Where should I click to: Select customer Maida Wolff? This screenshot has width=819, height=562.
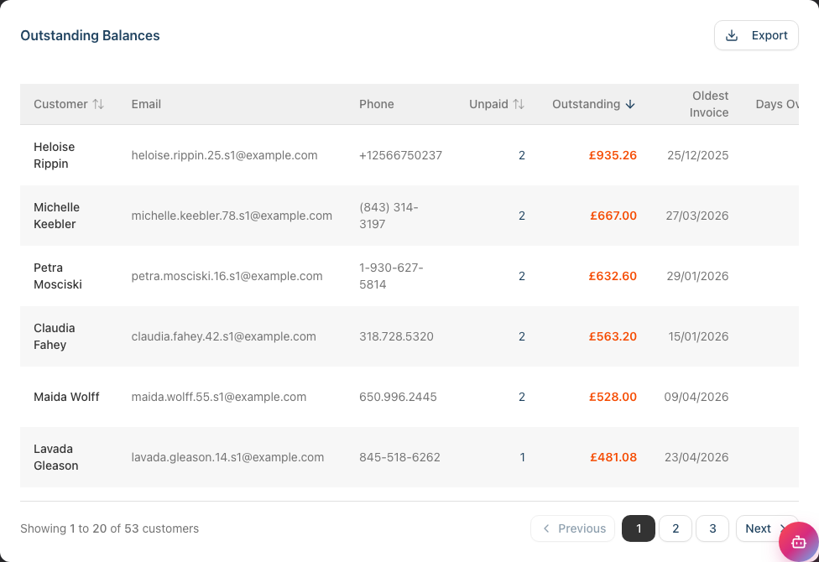tap(66, 397)
